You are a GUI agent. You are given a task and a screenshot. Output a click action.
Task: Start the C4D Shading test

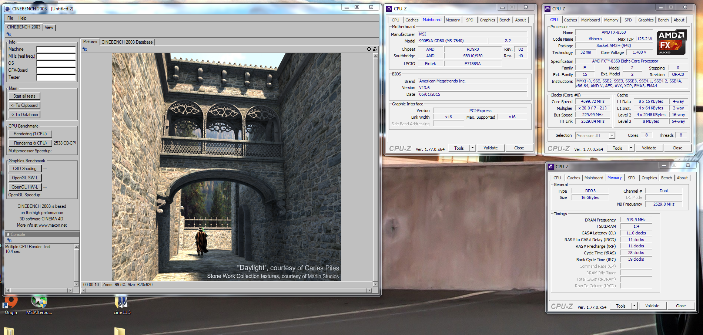tap(25, 169)
